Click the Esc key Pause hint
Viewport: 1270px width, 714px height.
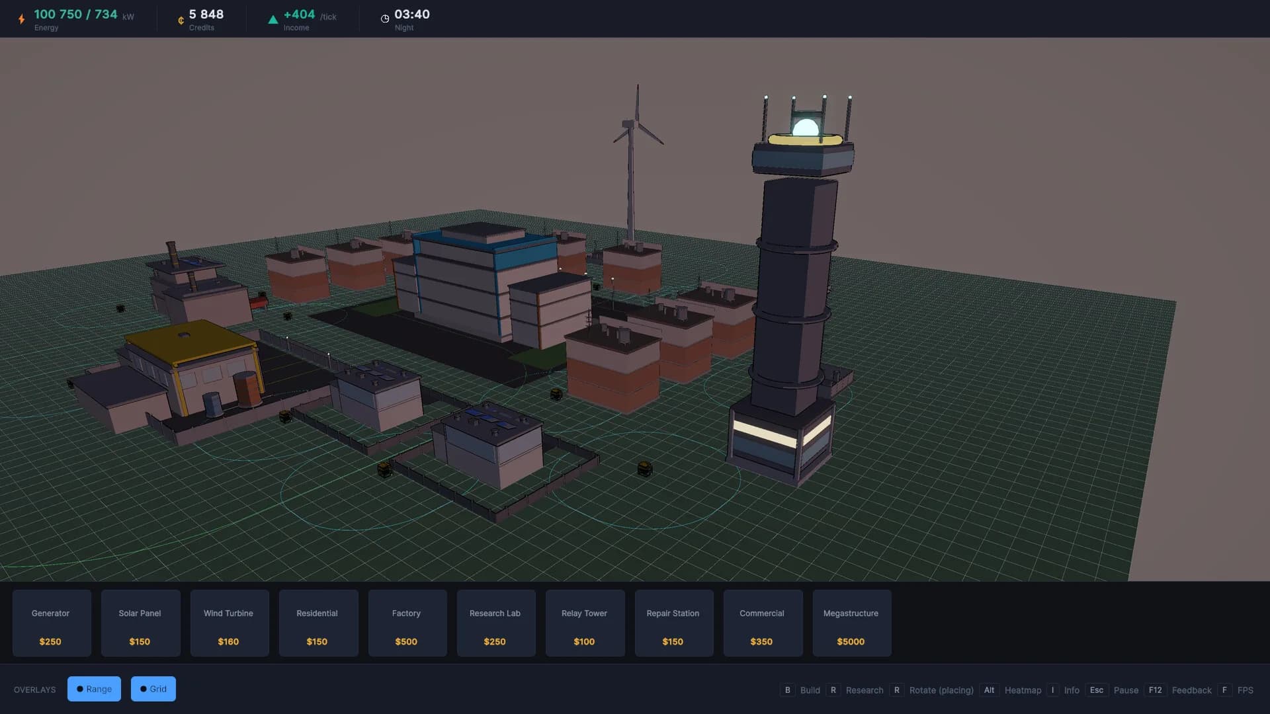click(x=1096, y=690)
